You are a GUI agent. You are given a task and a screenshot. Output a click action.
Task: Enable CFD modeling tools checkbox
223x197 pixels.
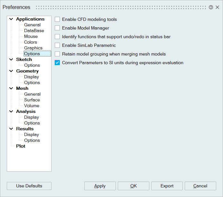(57, 19)
